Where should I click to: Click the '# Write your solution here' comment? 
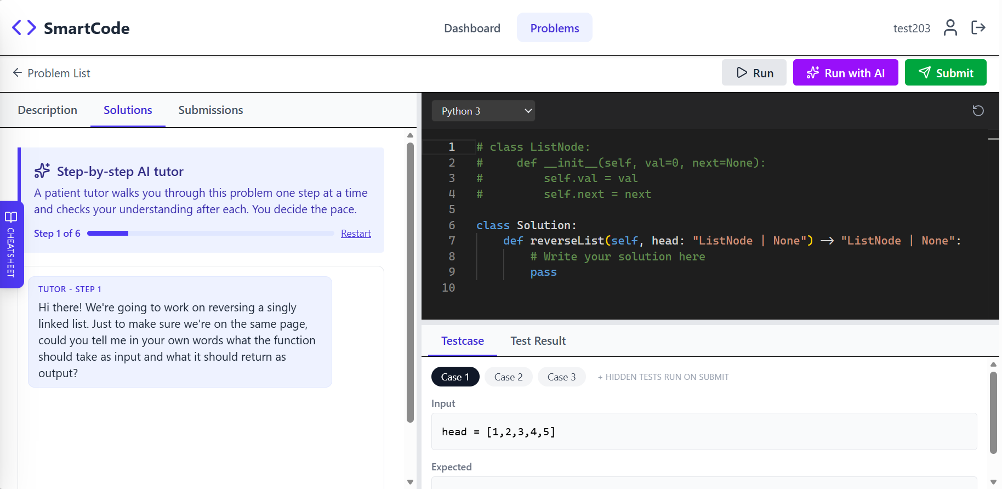618,257
